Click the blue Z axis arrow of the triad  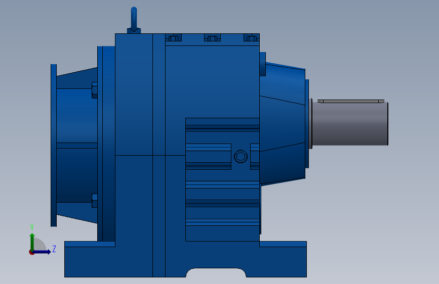tap(42, 252)
